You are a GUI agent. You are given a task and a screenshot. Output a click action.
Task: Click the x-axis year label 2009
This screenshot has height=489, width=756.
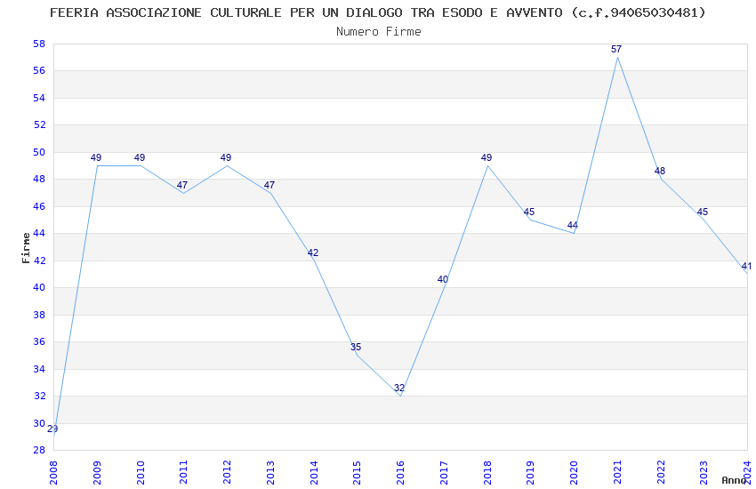pos(97,472)
